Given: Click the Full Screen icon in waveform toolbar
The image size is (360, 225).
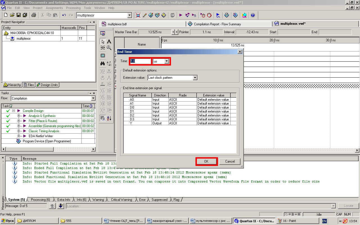Looking at the screenshot, I should [x=103, y=56].
